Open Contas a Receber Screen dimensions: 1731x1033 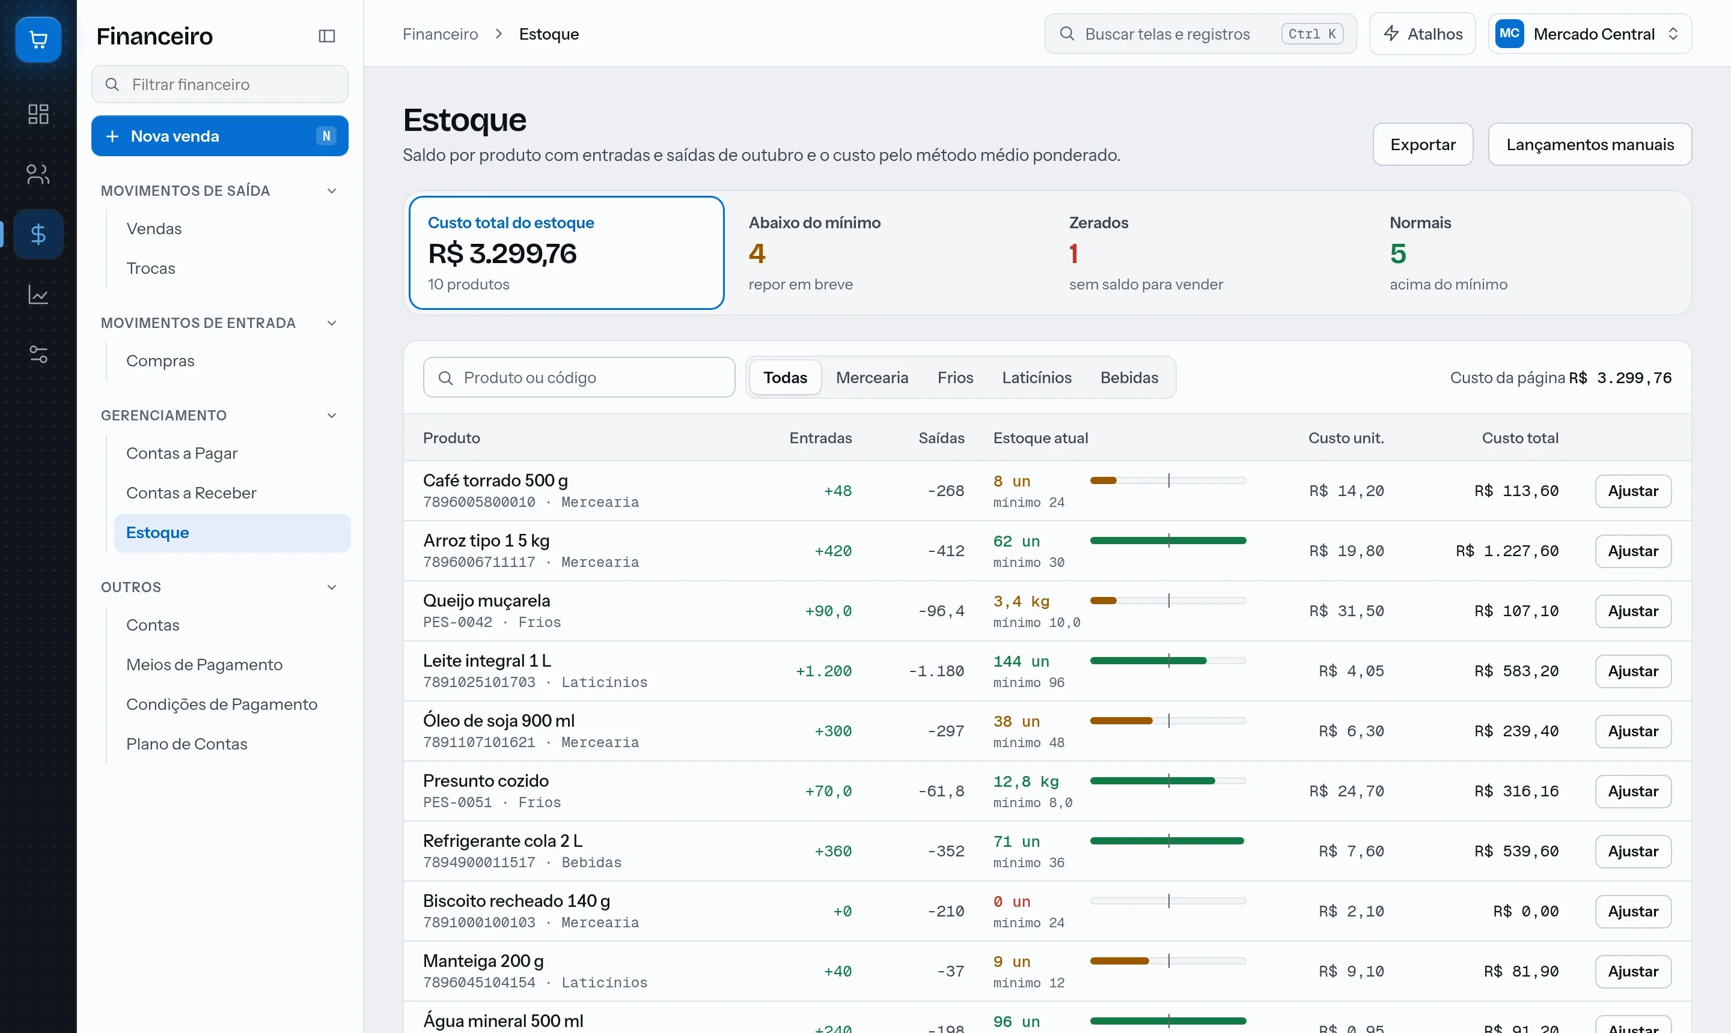tap(232, 494)
